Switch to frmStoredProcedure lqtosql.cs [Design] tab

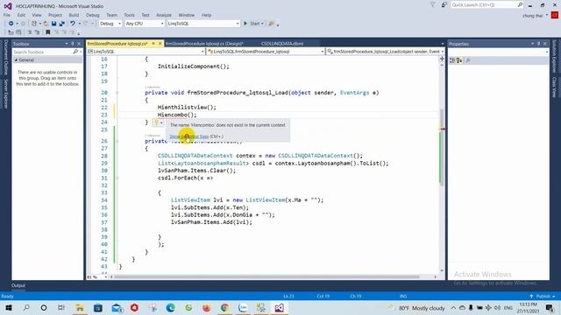(x=204, y=44)
